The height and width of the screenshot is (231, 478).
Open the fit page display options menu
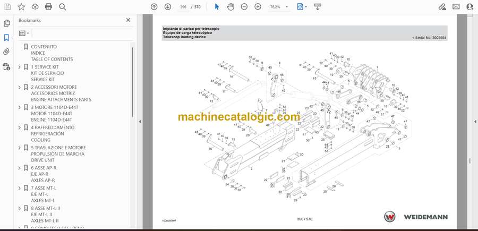[x=301, y=7]
